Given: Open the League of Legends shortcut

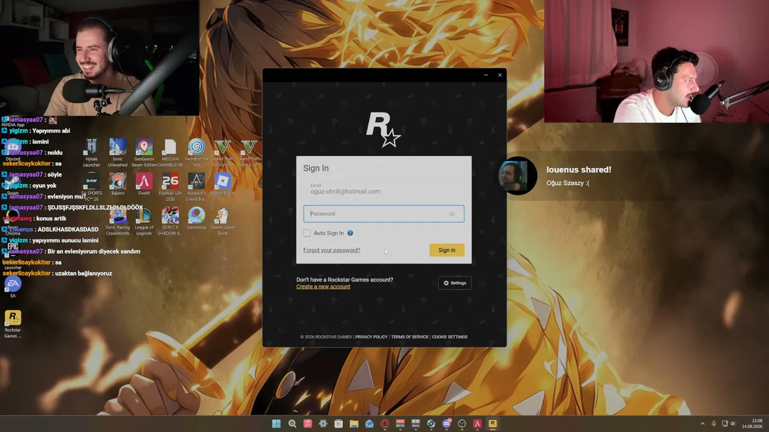Looking at the screenshot, I should coord(144,220).
